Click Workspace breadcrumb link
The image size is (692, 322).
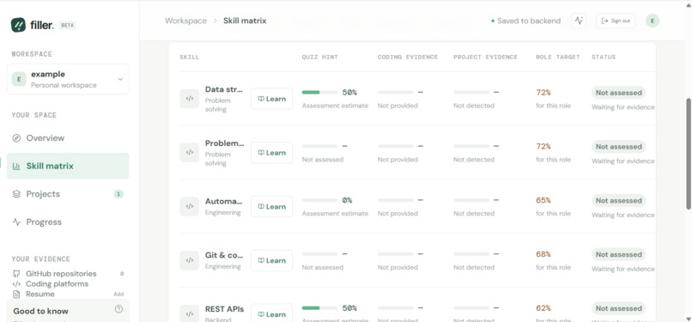[185, 21]
